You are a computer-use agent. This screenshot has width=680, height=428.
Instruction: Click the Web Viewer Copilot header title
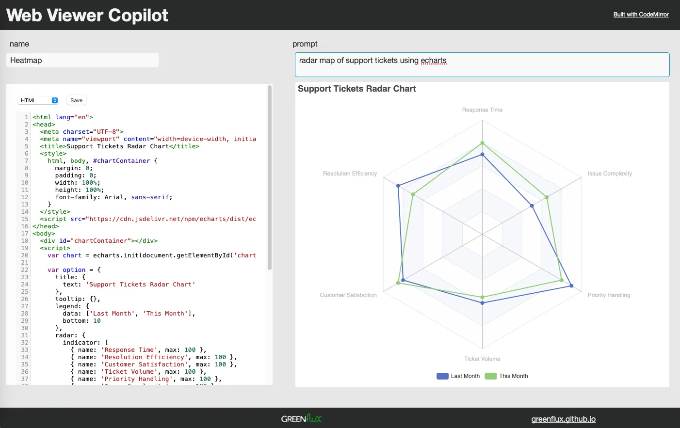[87, 15]
